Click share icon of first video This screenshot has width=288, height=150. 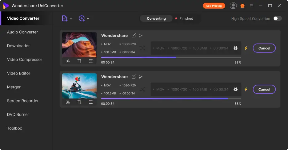(141, 35)
